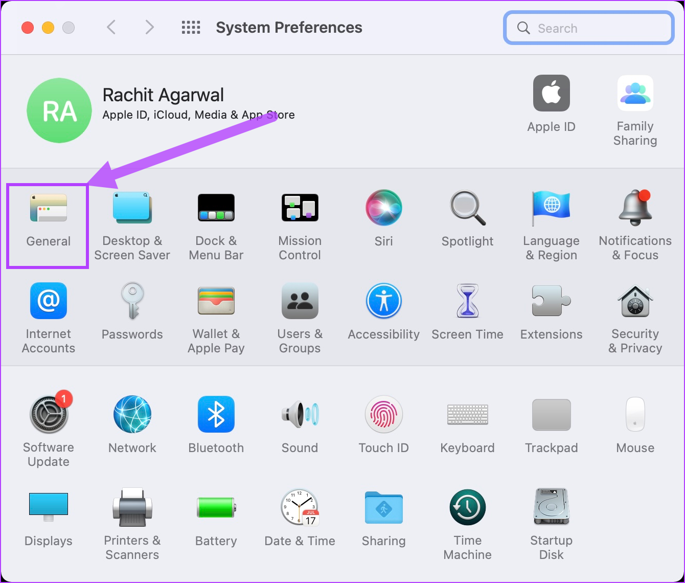685x583 pixels.
Task: Show all preferences via grid button
Action: [191, 27]
